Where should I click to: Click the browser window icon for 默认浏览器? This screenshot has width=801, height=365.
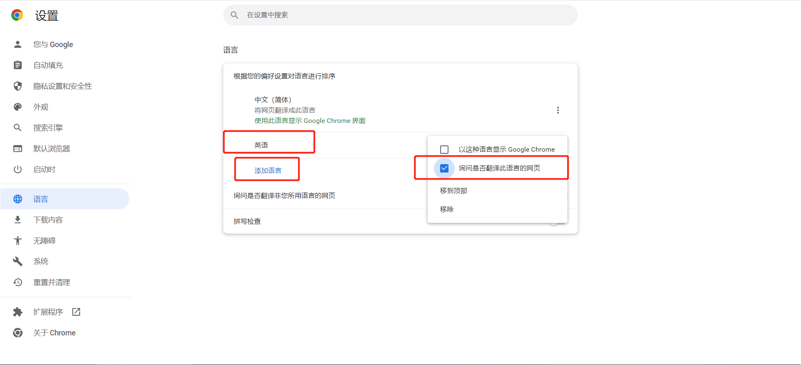click(x=18, y=148)
